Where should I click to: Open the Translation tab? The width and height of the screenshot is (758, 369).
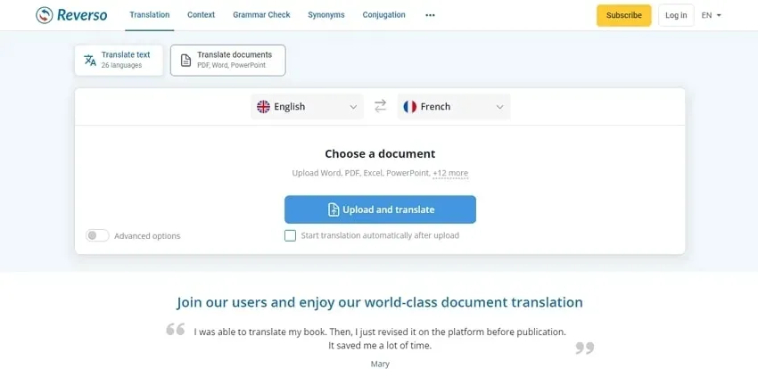point(150,15)
